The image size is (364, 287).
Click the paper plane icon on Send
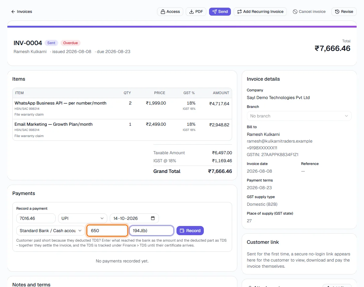coord(215,12)
